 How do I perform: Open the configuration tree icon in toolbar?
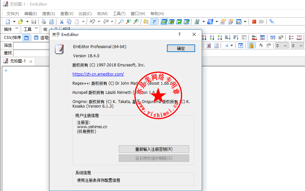197,22
